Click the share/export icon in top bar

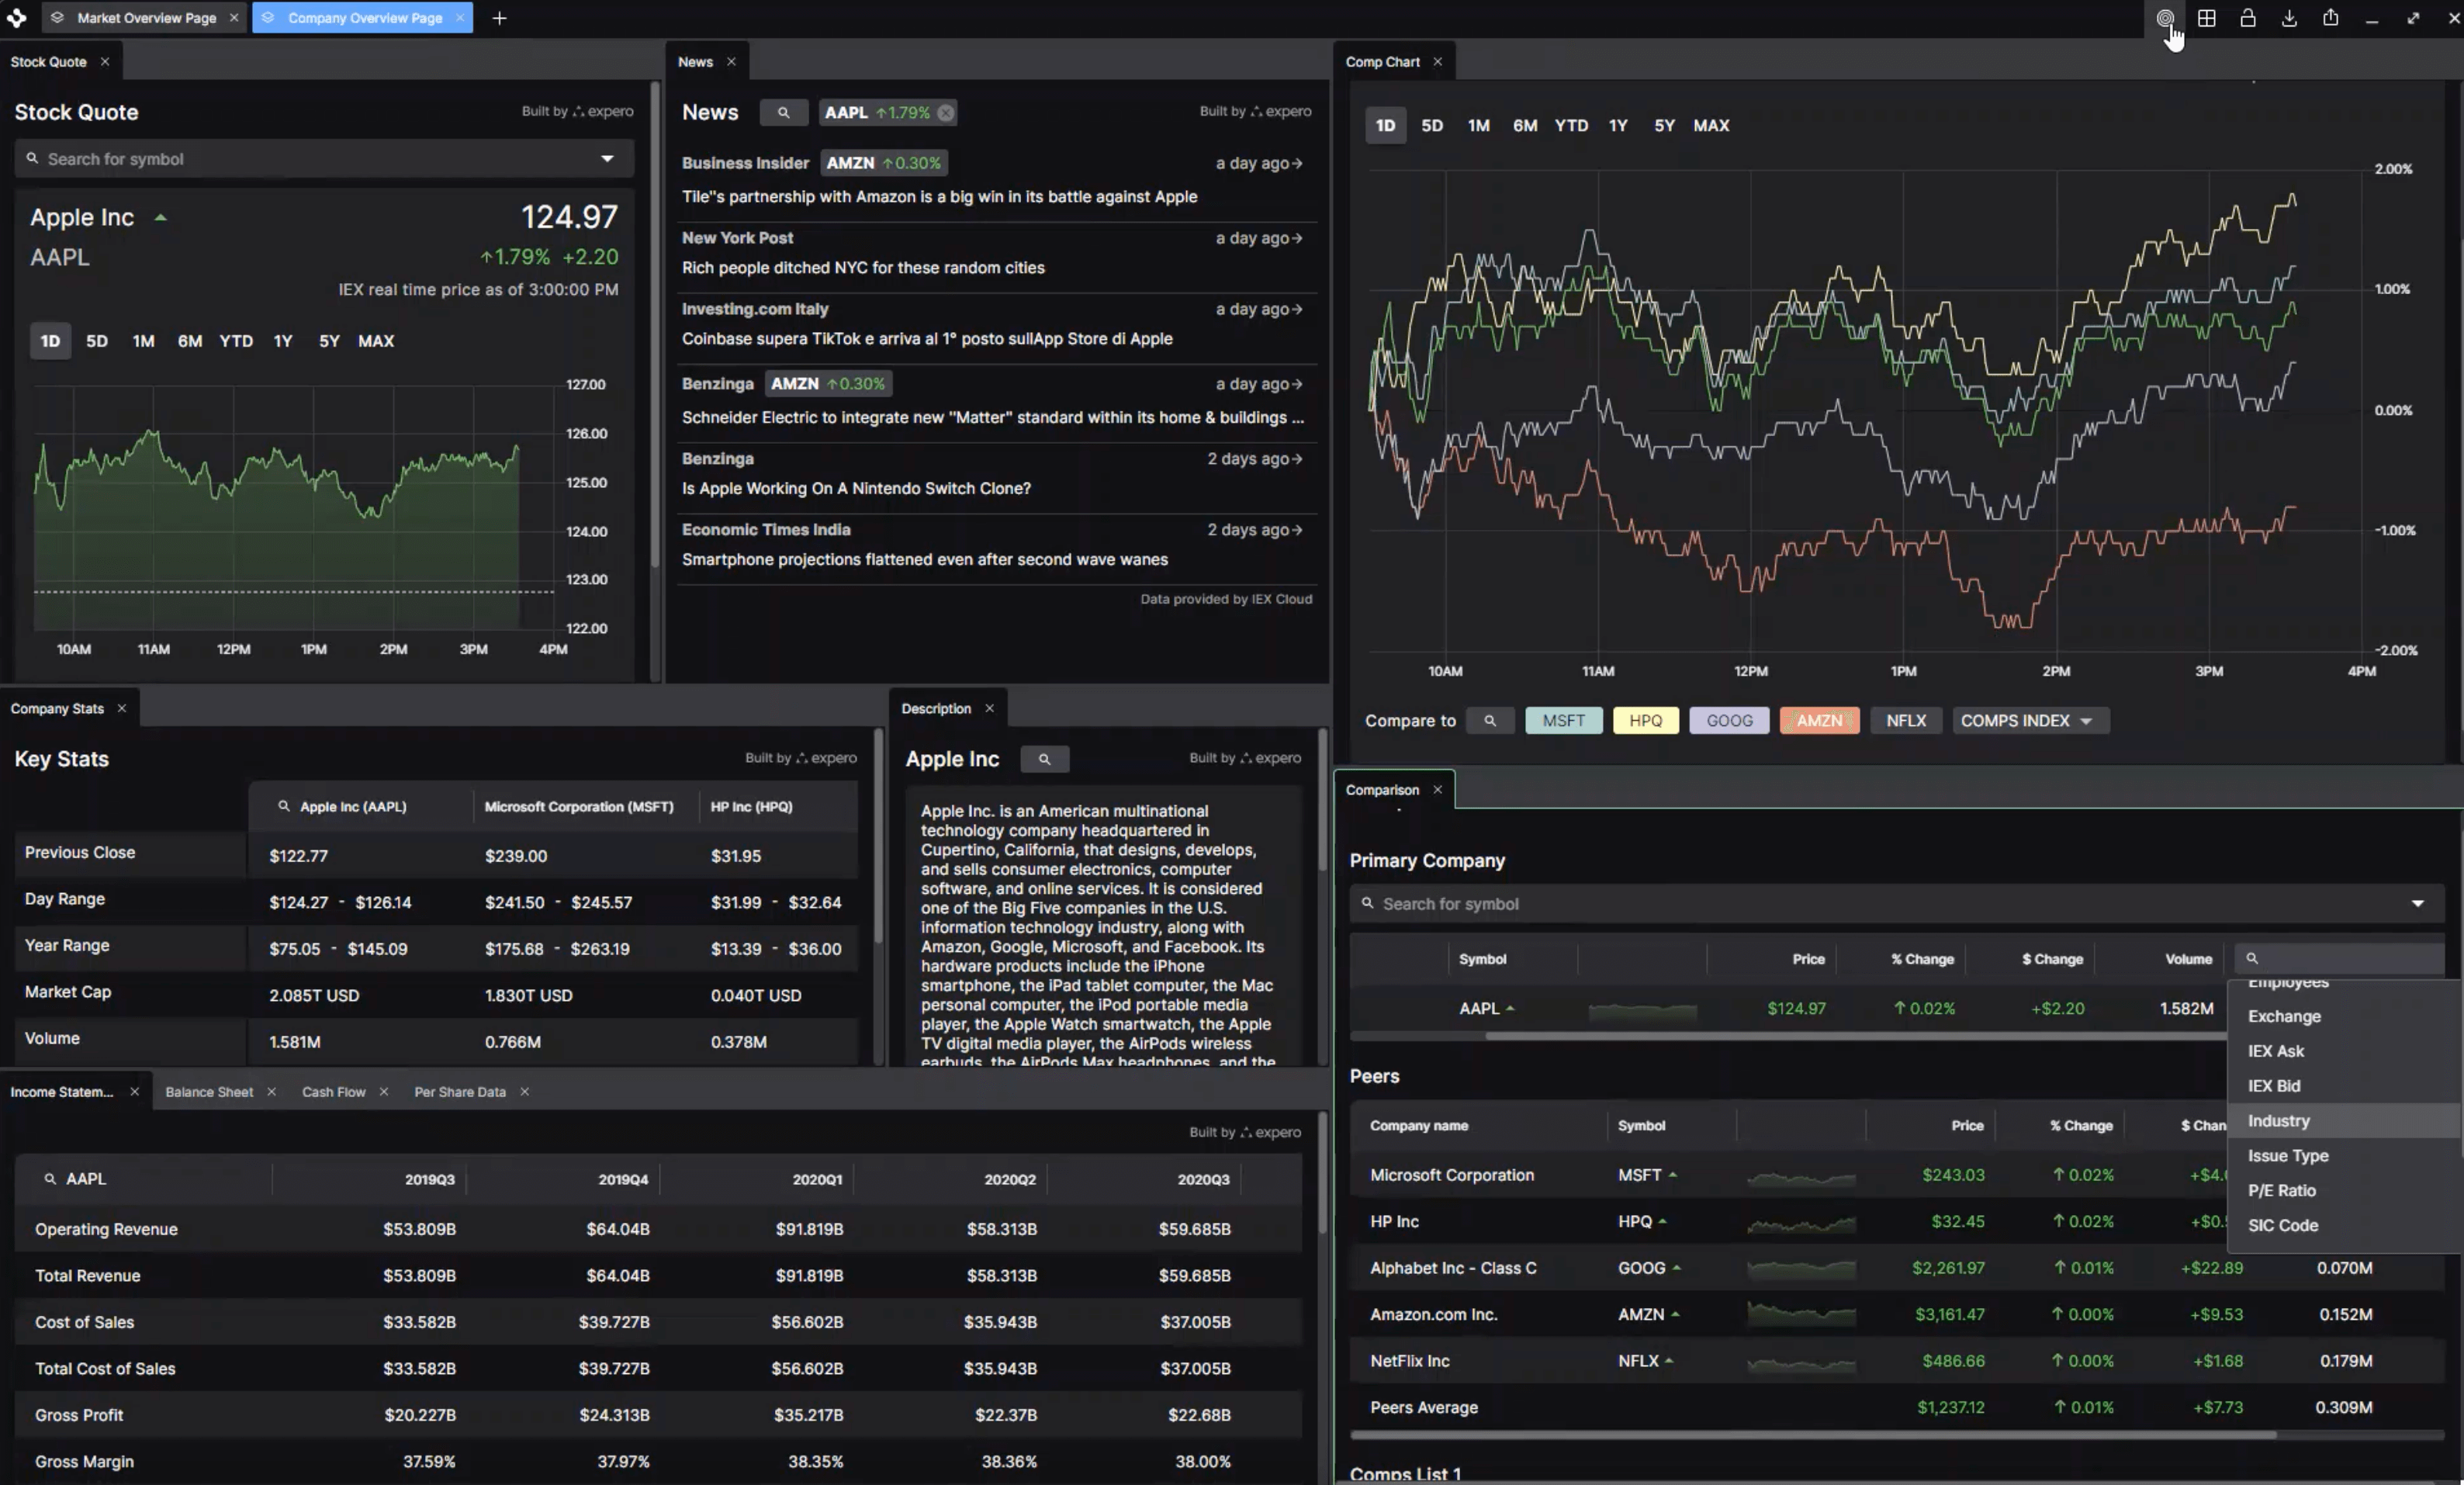pyautogui.click(x=2331, y=18)
